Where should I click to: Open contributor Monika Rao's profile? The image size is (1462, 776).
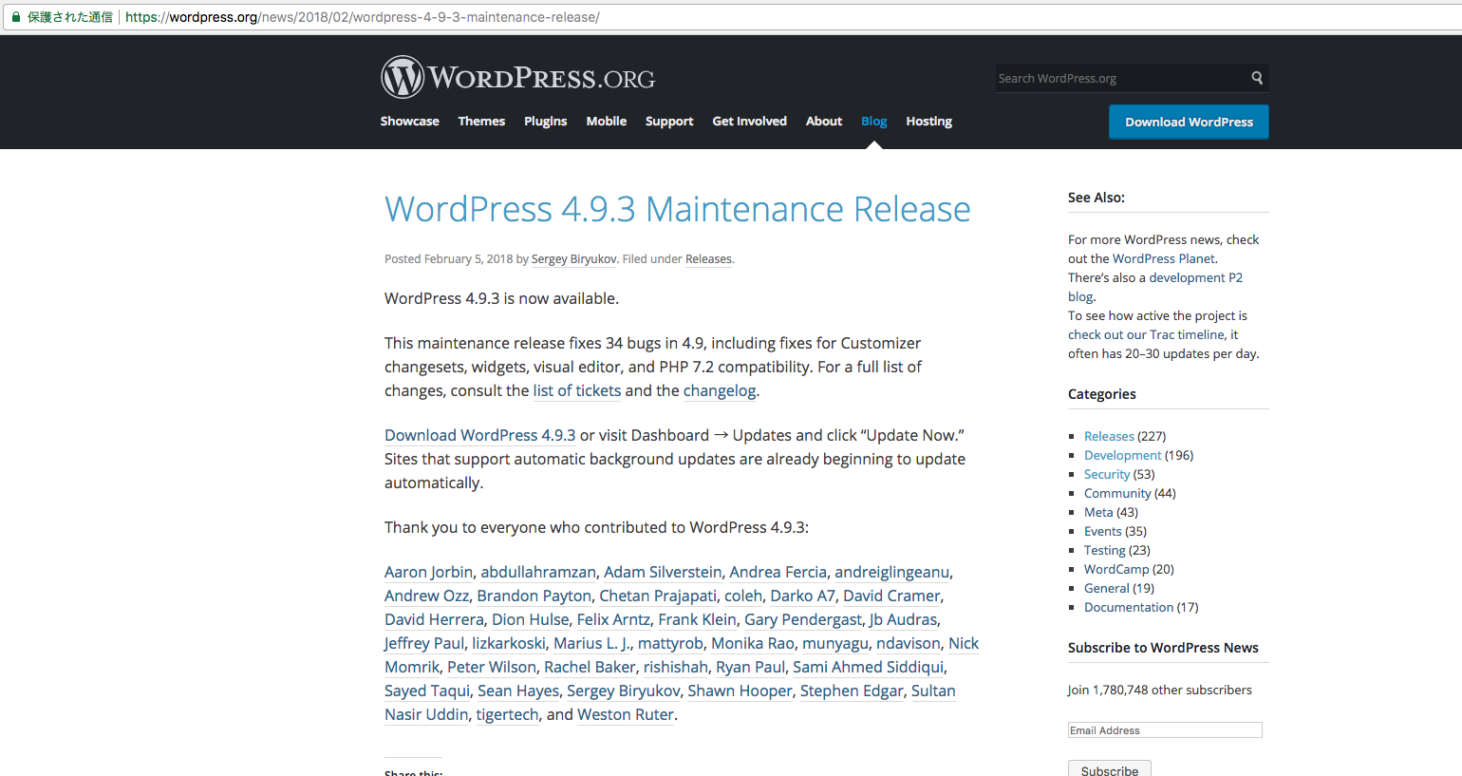click(753, 643)
